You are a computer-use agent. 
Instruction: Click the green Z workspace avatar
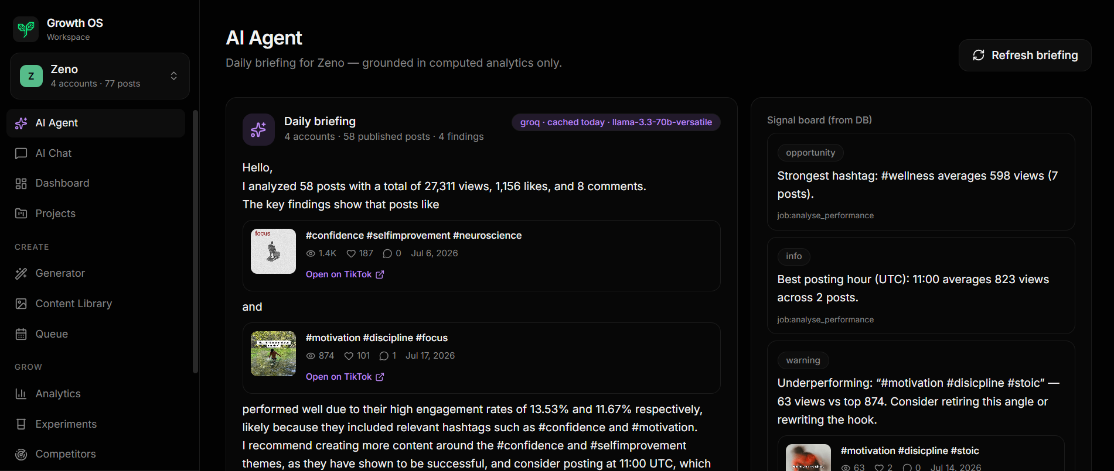click(31, 76)
